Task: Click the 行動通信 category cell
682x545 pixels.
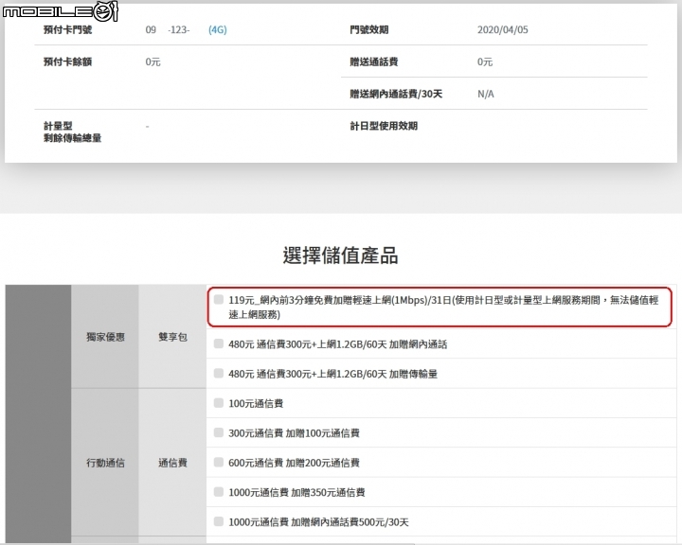Action: point(105,463)
